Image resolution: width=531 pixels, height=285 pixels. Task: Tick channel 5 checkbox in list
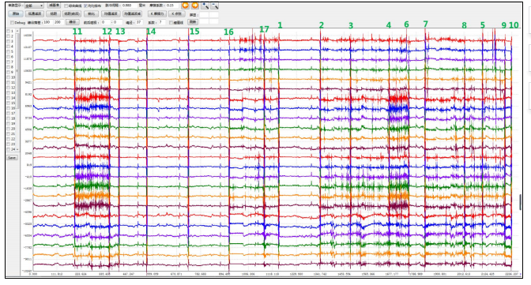[x=8, y=52]
